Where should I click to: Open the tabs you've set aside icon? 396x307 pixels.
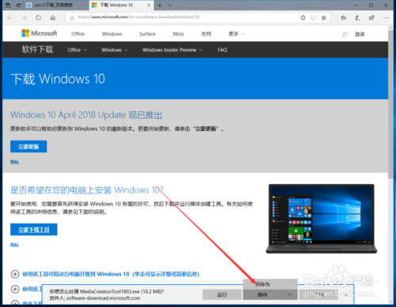click(8, 5)
